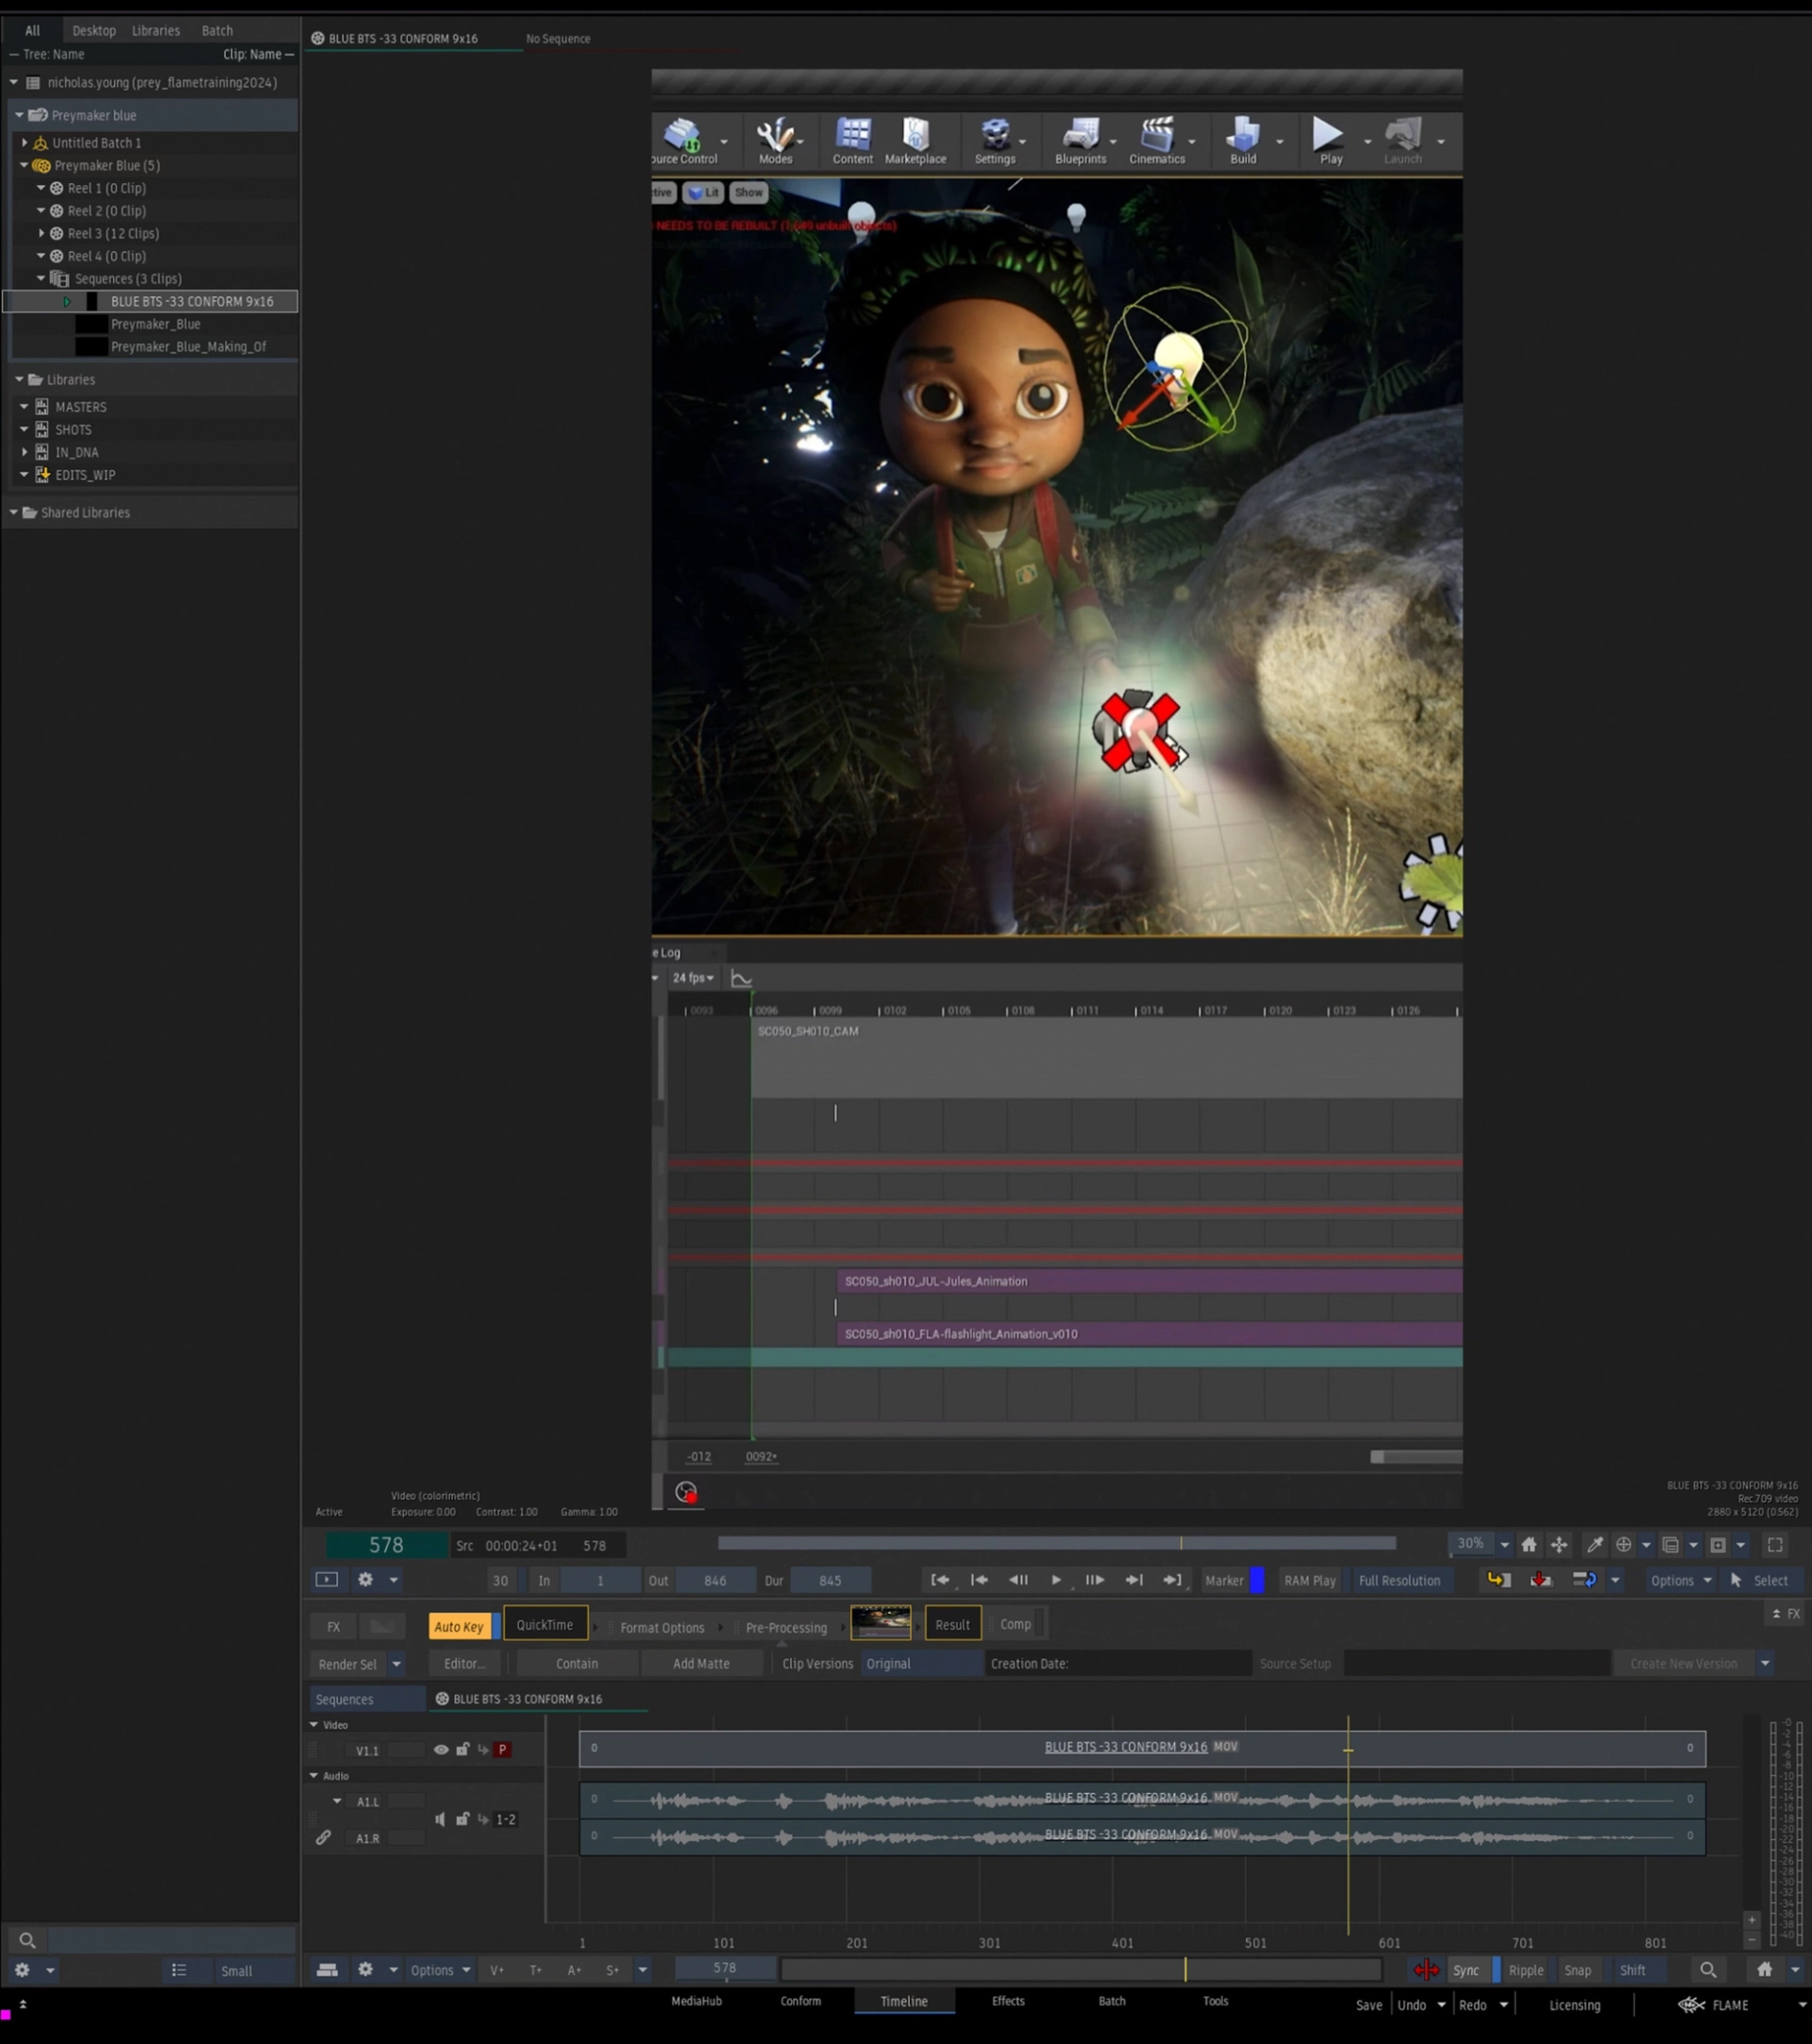Click the timeline home icon
Image resolution: width=1812 pixels, height=2044 pixels.
1765,1970
